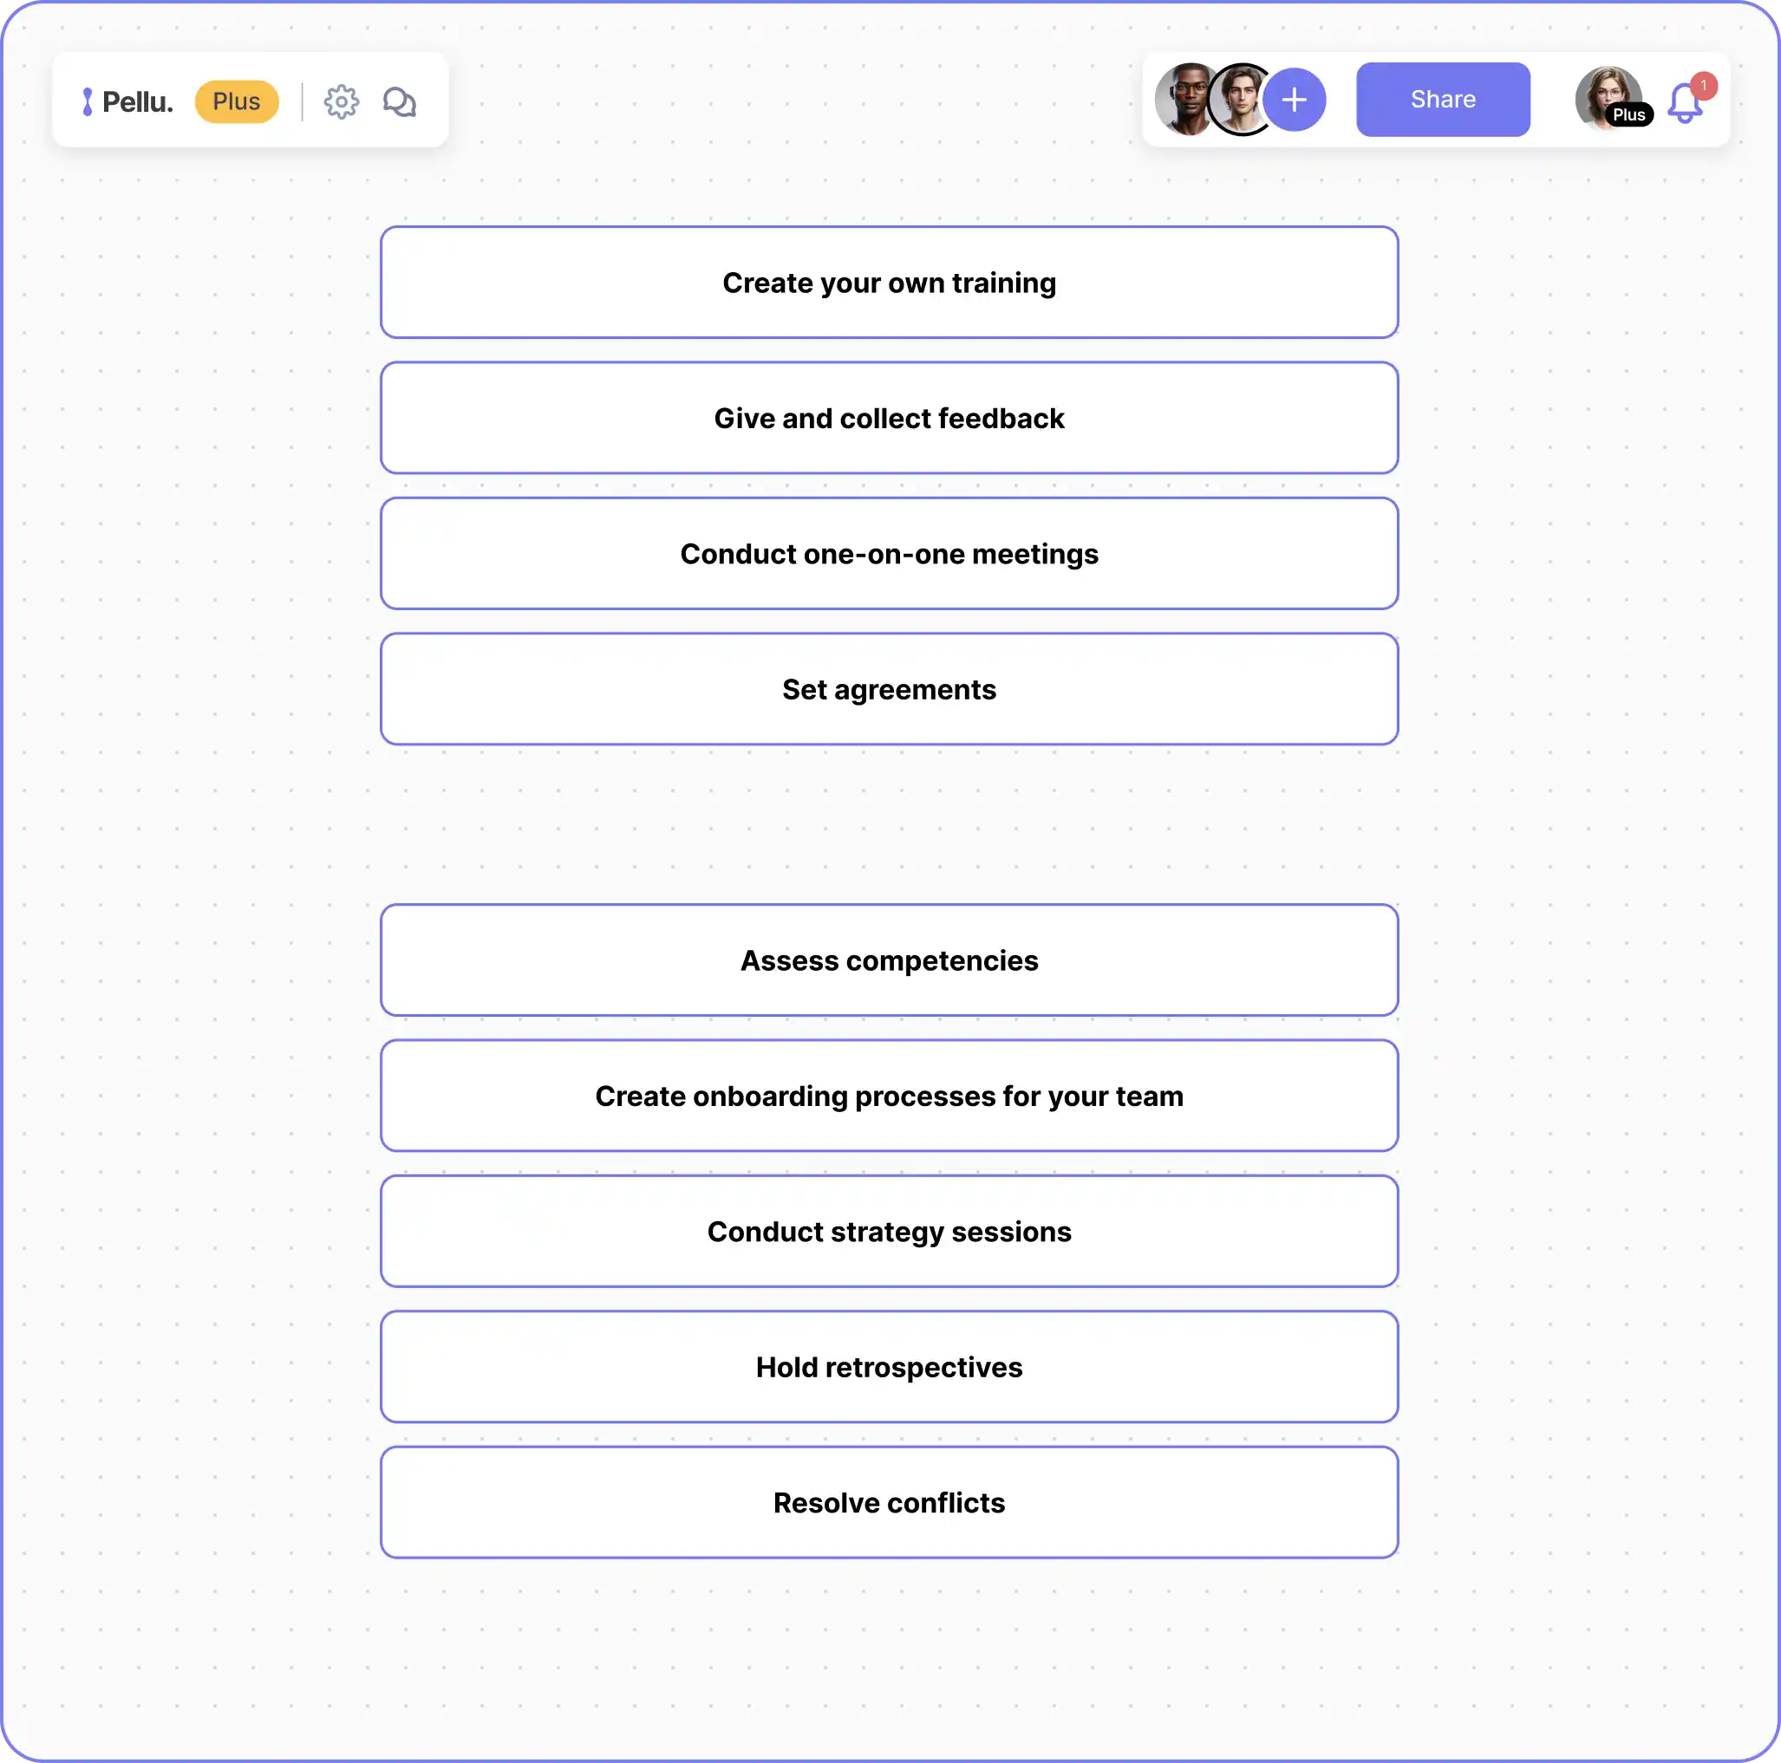The height and width of the screenshot is (1763, 1781).
Task: Select Conduct strategy sessions
Action: click(890, 1230)
